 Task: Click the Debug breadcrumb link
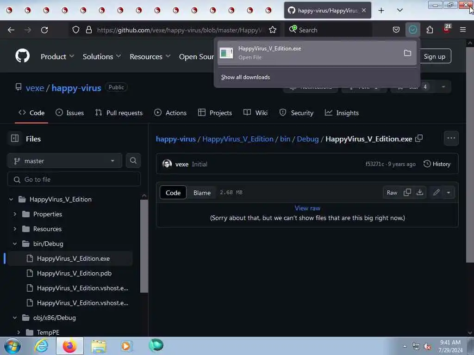[x=308, y=139]
